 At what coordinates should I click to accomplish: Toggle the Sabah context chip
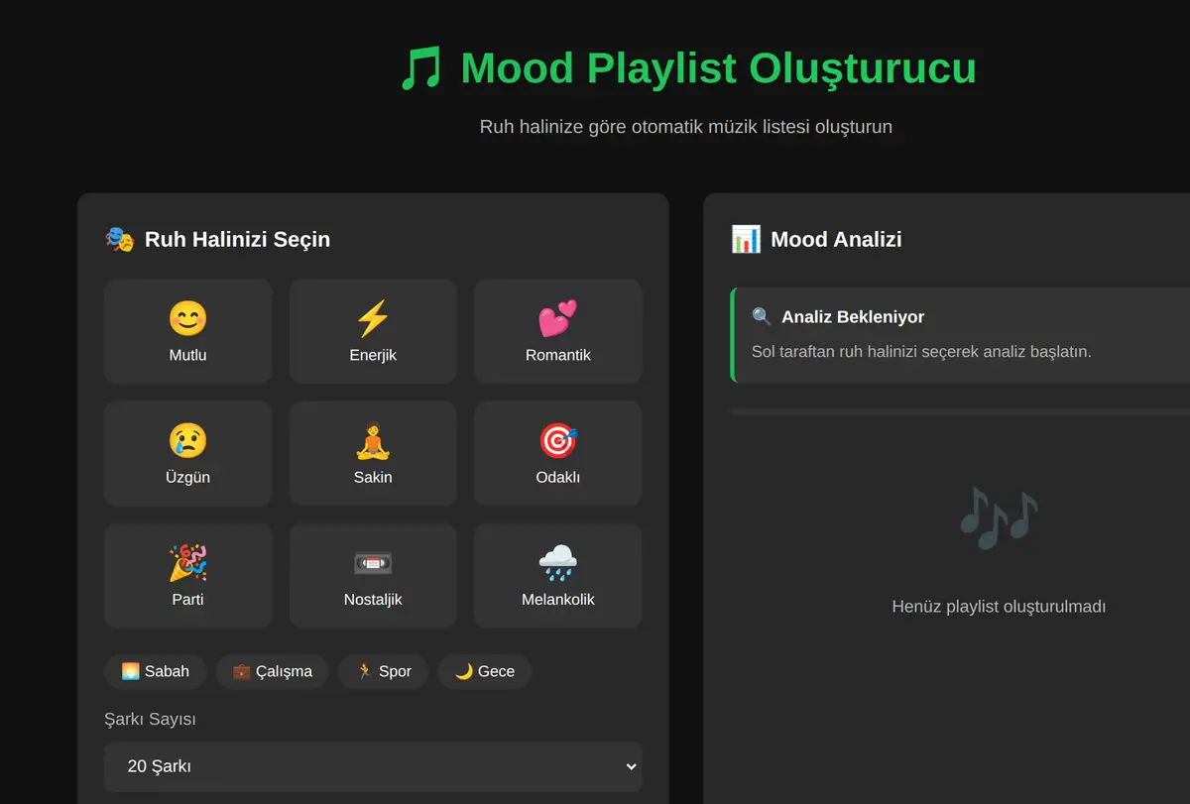pyautogui.click(x=155, y=671)
